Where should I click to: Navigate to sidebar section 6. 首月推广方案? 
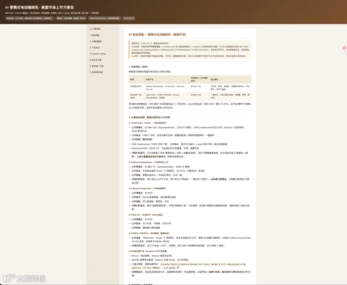click(96, 66)
